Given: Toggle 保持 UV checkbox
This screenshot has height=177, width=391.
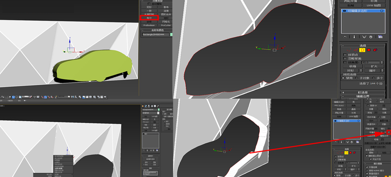Looking at the screenshot, I should pyautogui.click(x=368, y=105).
